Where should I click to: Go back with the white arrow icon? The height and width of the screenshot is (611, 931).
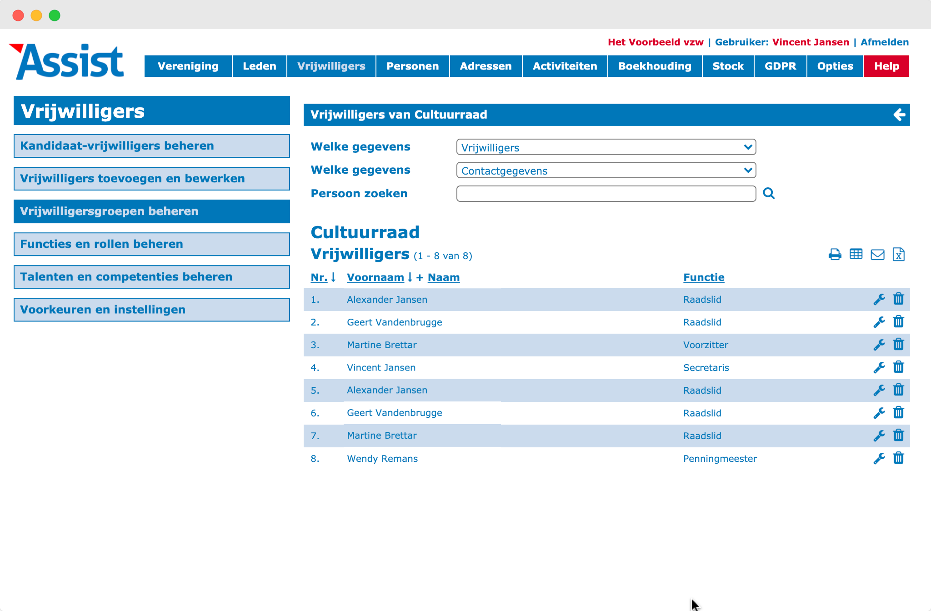899,115
